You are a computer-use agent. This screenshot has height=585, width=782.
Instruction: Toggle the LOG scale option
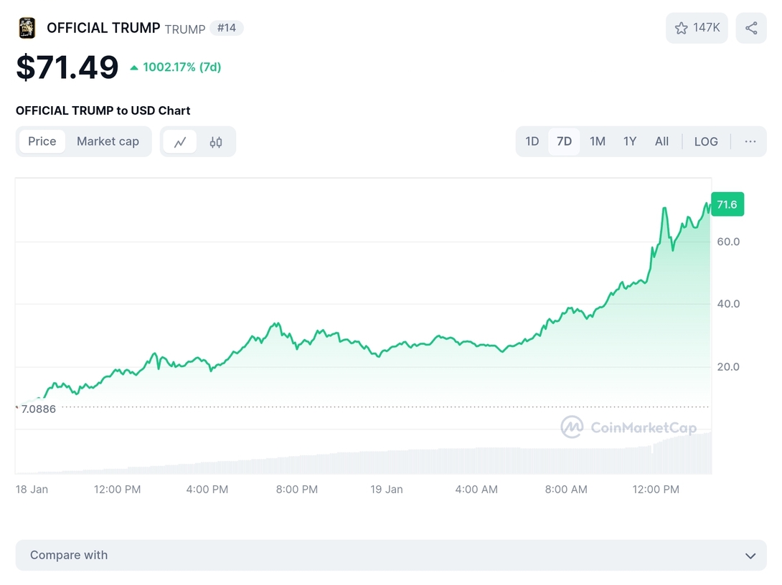coord(706,141)
